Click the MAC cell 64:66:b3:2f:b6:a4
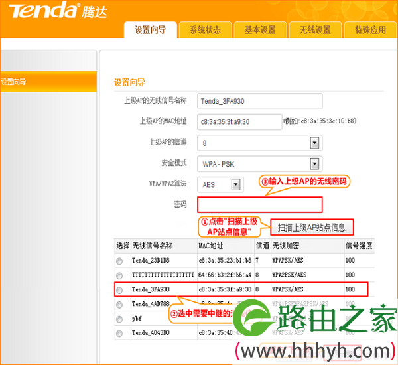Image resolution: width=398 pixels, height=365 pixels. [x=225, y=275]
